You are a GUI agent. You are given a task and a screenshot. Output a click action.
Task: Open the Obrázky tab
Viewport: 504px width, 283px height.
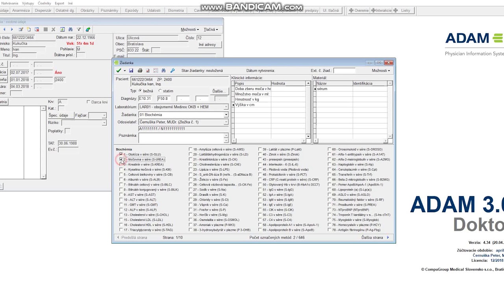tap(87, 11)
